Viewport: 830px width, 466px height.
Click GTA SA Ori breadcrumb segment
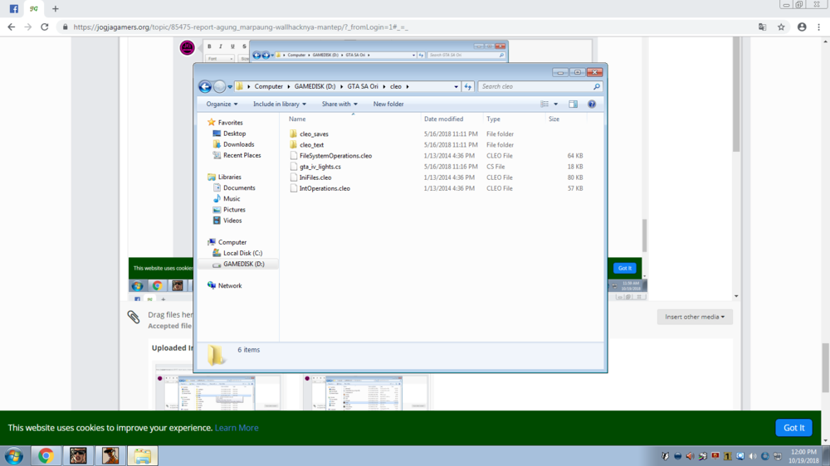coord(363,86)
